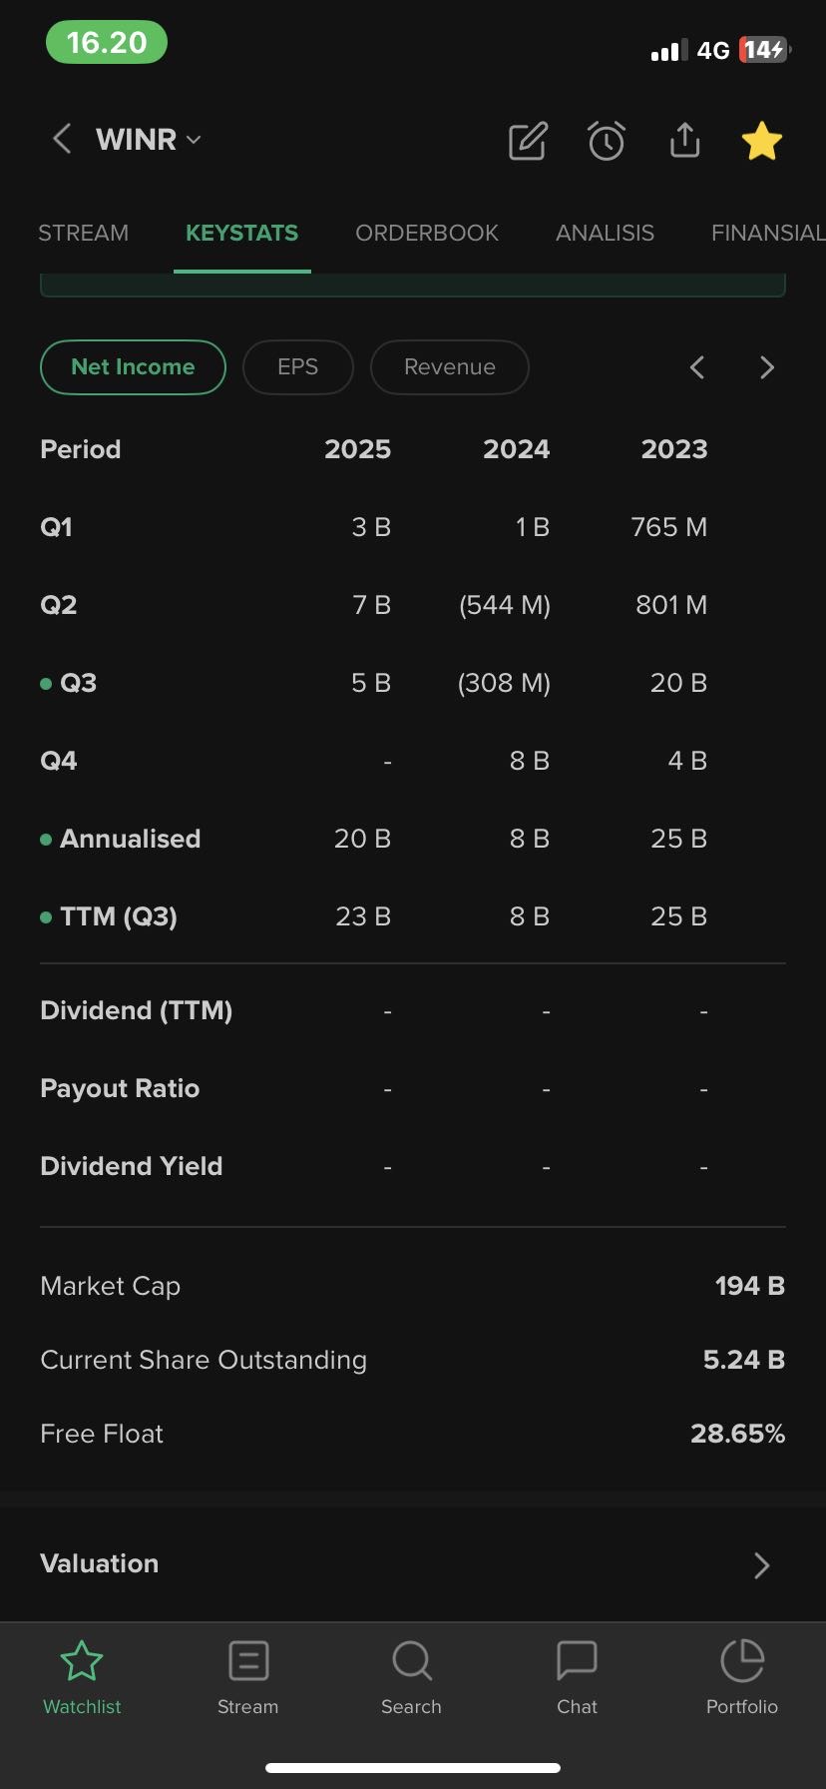Open Portfolio in bottom navigation
Image resolution: width=826 pixels, height=1789 pixels.
[741, 1677]
